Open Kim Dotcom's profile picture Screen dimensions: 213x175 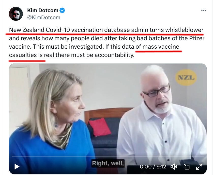pos(16,14)
